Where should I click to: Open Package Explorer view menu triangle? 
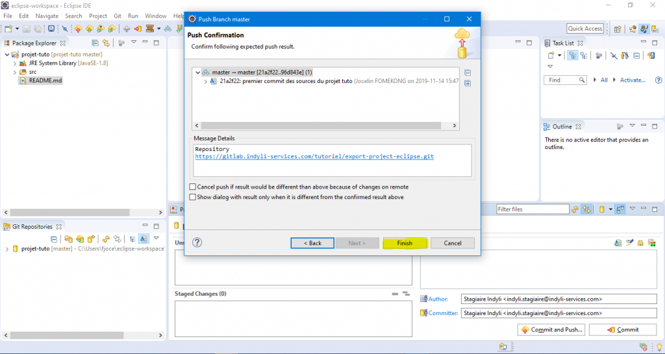click(x=134, y=42)
